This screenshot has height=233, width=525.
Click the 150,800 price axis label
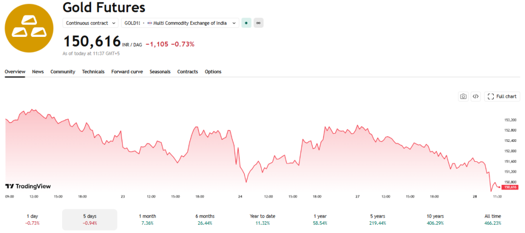click(x=510, y=182)
